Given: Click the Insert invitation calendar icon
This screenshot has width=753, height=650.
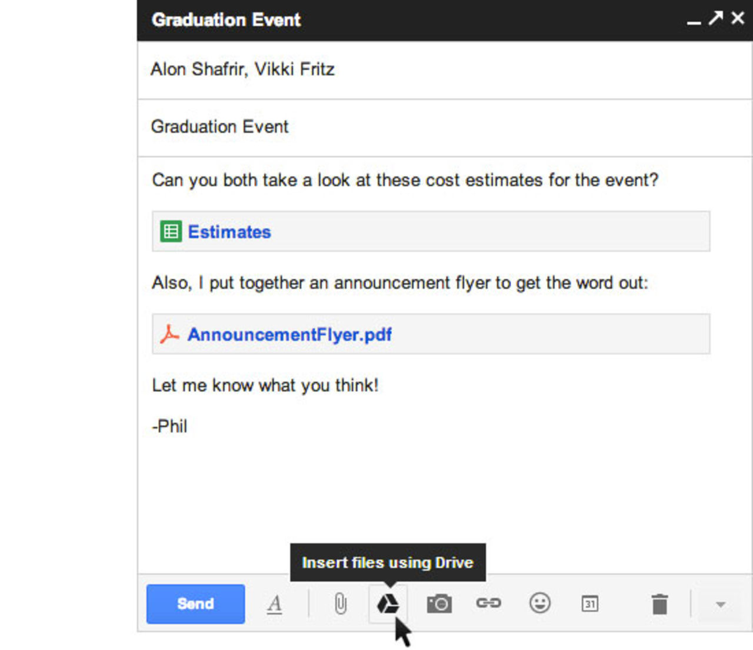Looking at the screenshot, I should point(590,604).
